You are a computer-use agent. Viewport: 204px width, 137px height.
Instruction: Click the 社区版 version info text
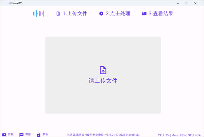(103, 135)
